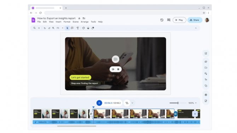Screen dimensions: 237x133
Task: Select the Thank you scene thumbnail
Action: click(x=186, y=114)
